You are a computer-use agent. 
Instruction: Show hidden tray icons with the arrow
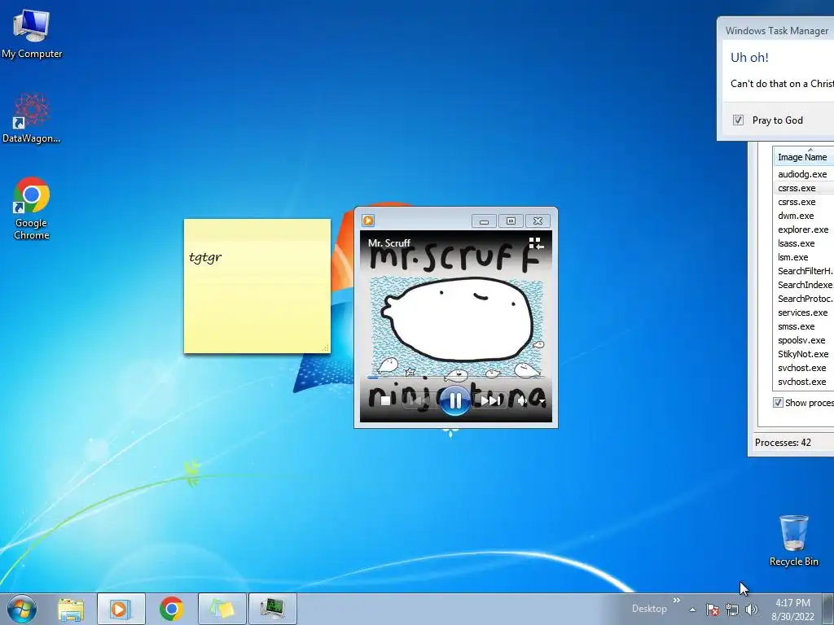(692, 610)
